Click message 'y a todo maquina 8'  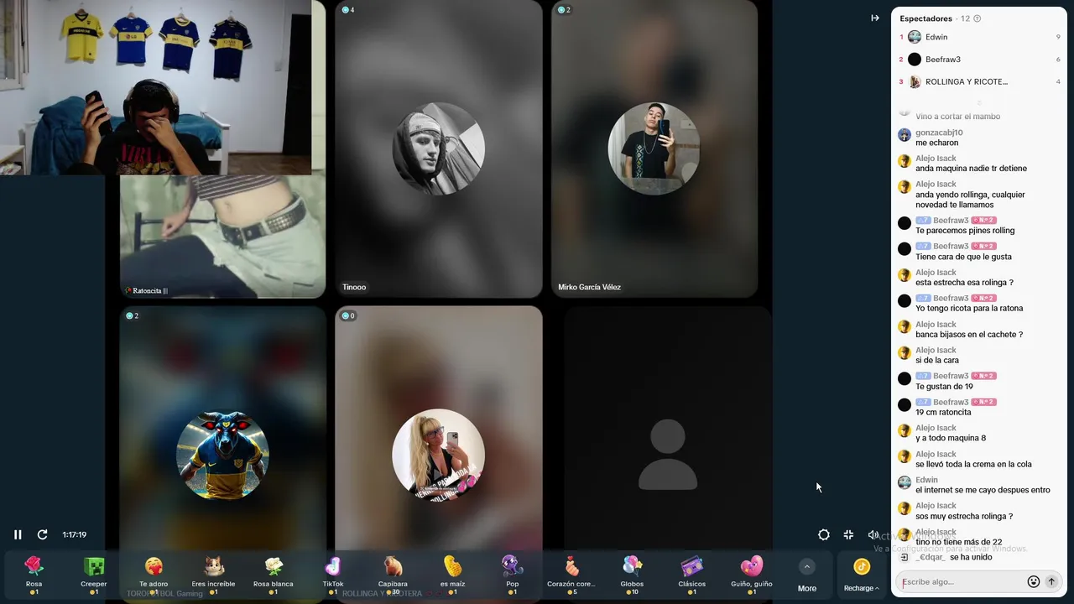tap(951, 439)
